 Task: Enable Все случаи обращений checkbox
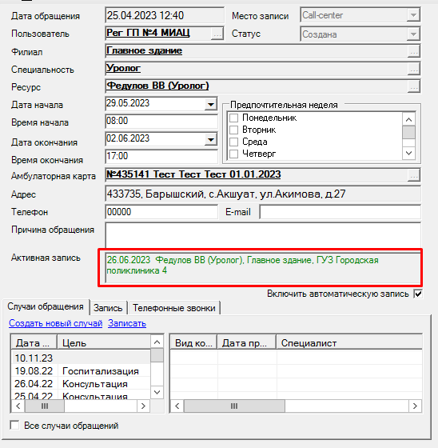(x=14, y=425)
